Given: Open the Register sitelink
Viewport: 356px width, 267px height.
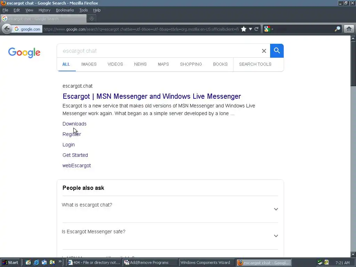Looking at the screenshot, I should click(72, 134).
